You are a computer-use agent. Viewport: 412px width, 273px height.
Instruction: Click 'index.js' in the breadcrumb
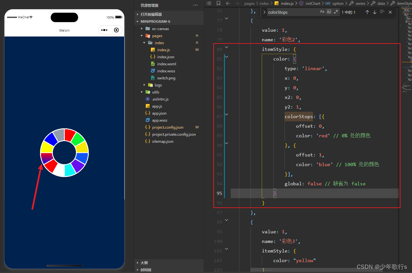287,4
